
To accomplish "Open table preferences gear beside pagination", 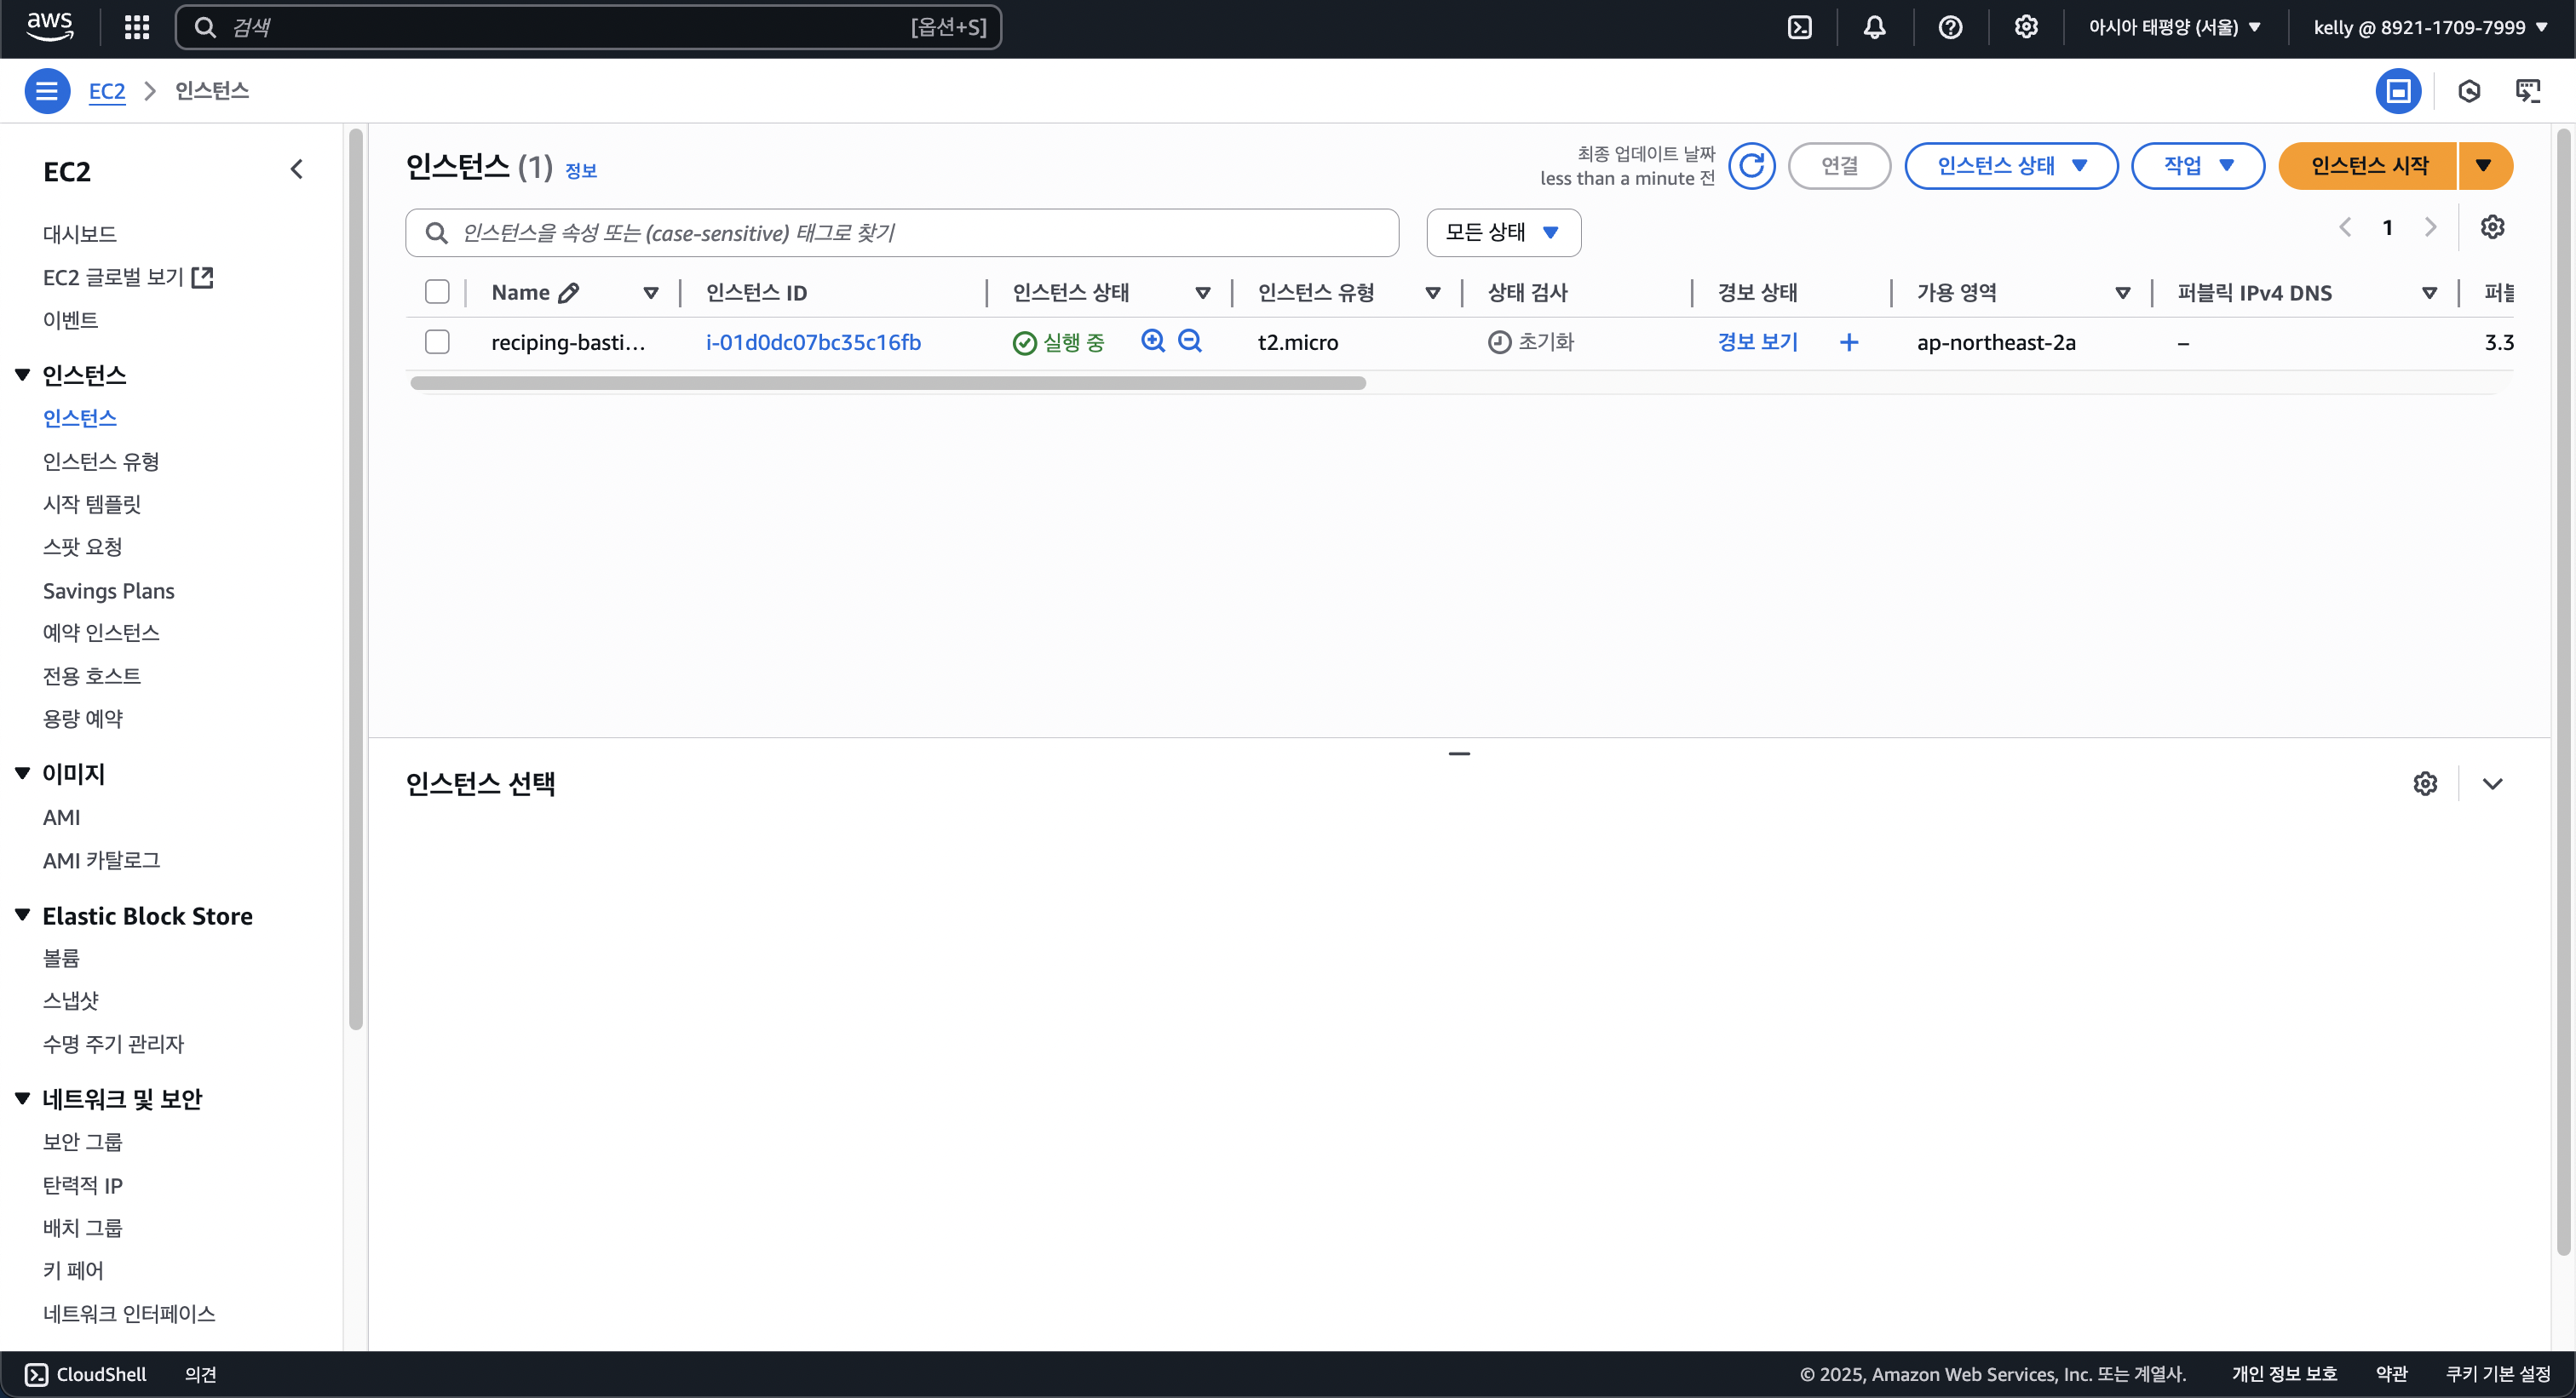I will coord(2492,226).
